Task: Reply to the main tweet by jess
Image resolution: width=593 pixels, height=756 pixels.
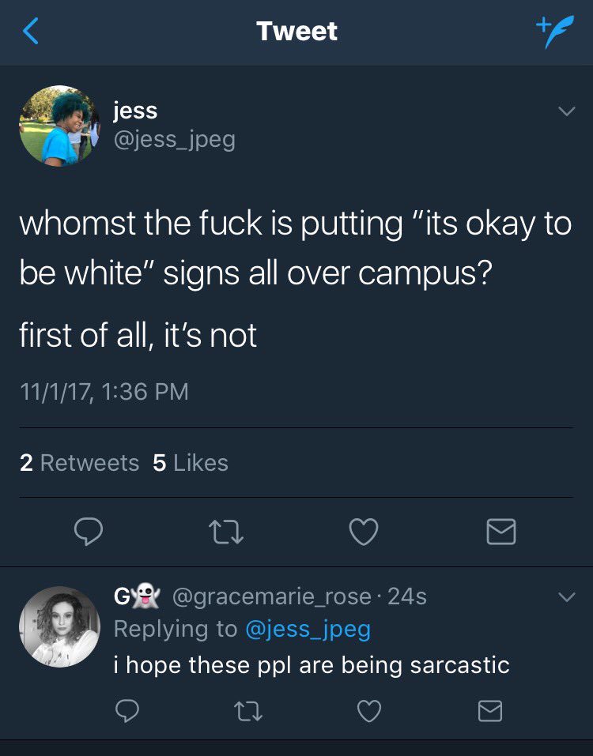Action: 88,532
